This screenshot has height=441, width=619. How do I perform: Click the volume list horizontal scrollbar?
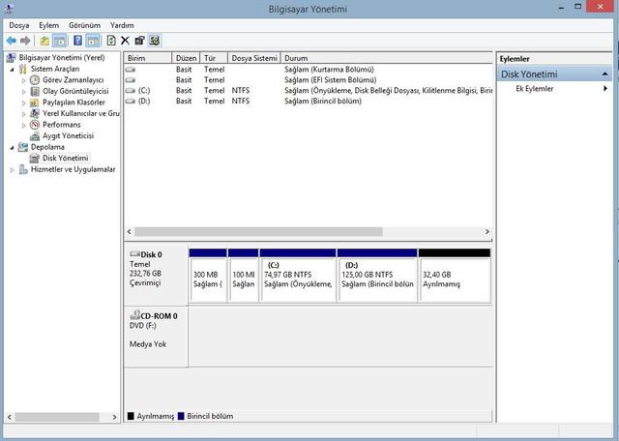click(x=258, y=232)
